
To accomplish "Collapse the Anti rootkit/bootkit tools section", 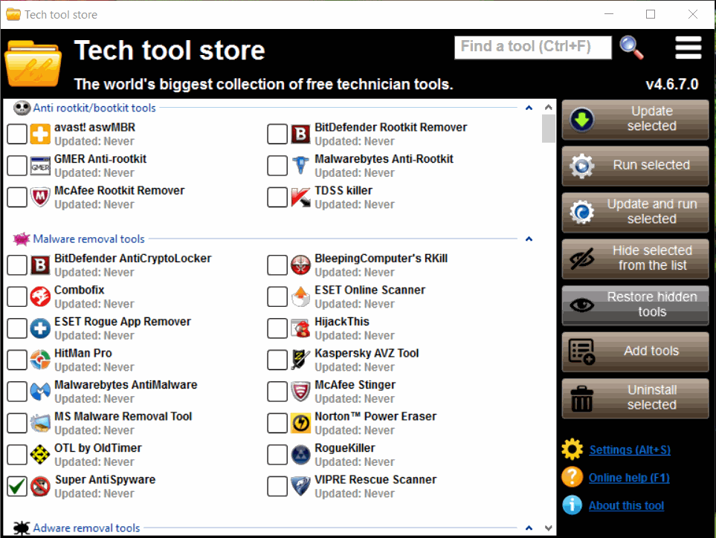I will (x=529, y=108).
